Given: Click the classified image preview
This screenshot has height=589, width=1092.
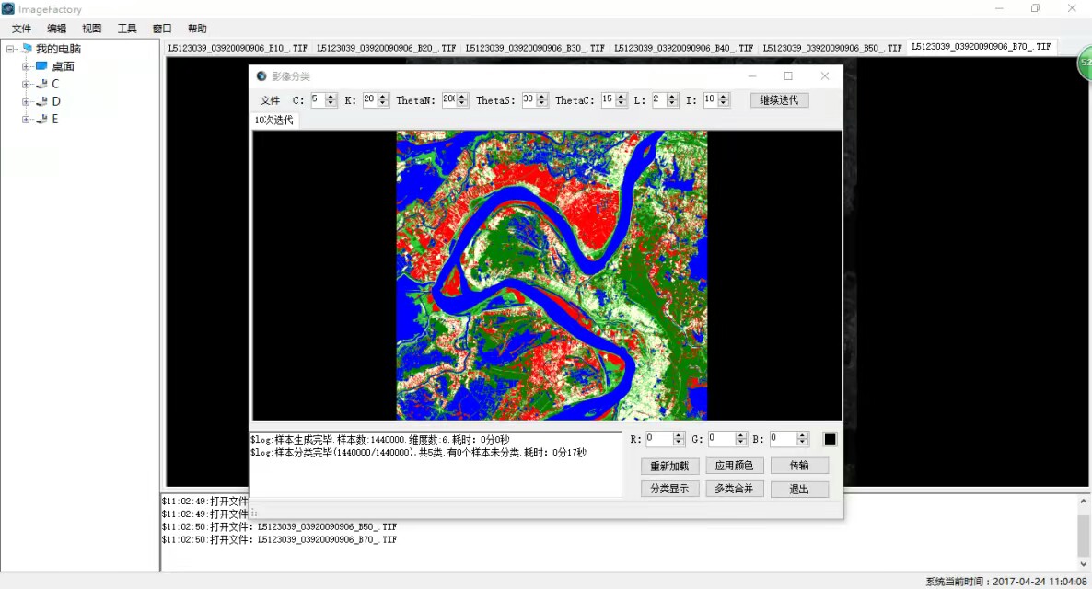Looking at the screenshot, I should pyautogui.click(x=552, y=275).
